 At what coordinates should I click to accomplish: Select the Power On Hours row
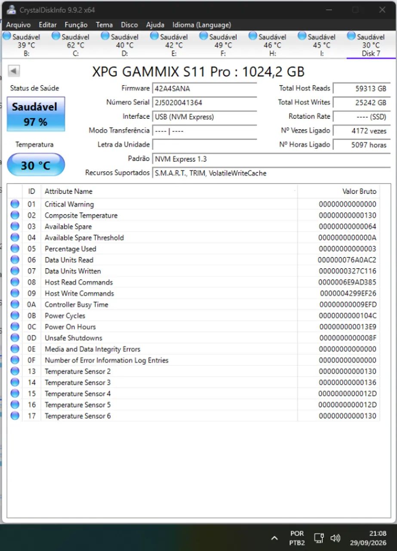(194, 327)
